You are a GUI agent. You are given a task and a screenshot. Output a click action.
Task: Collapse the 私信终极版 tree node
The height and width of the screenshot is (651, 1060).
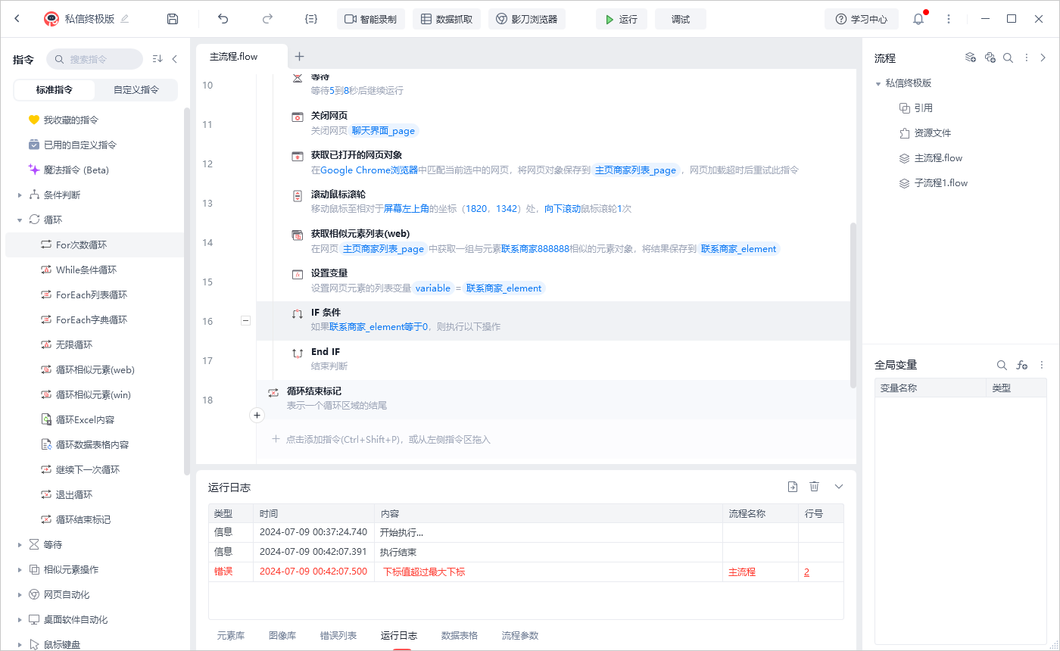coord(878,83)
